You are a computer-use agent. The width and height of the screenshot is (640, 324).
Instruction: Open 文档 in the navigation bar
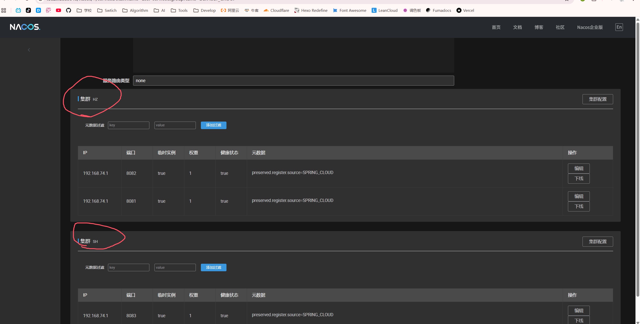point(517,27)
